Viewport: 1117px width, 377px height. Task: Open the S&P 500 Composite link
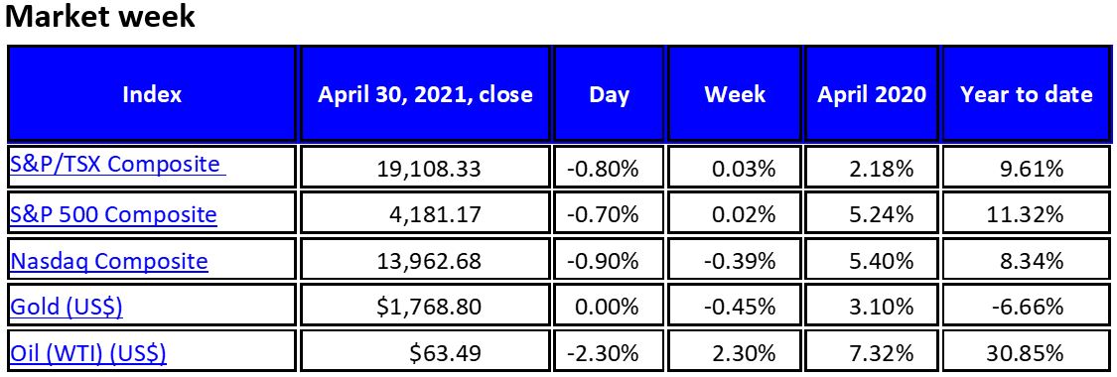113,214
